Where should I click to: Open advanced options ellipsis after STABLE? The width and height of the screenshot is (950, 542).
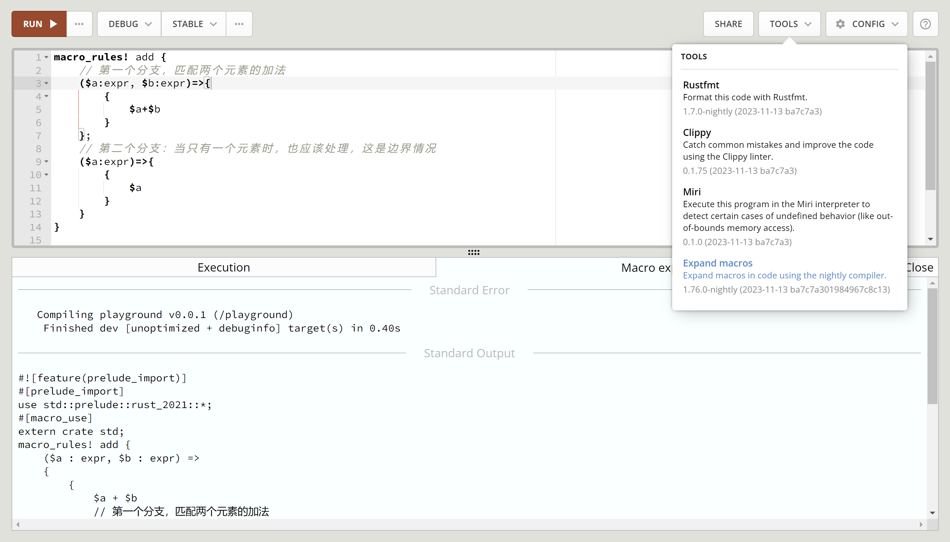(x=239, y=24)
